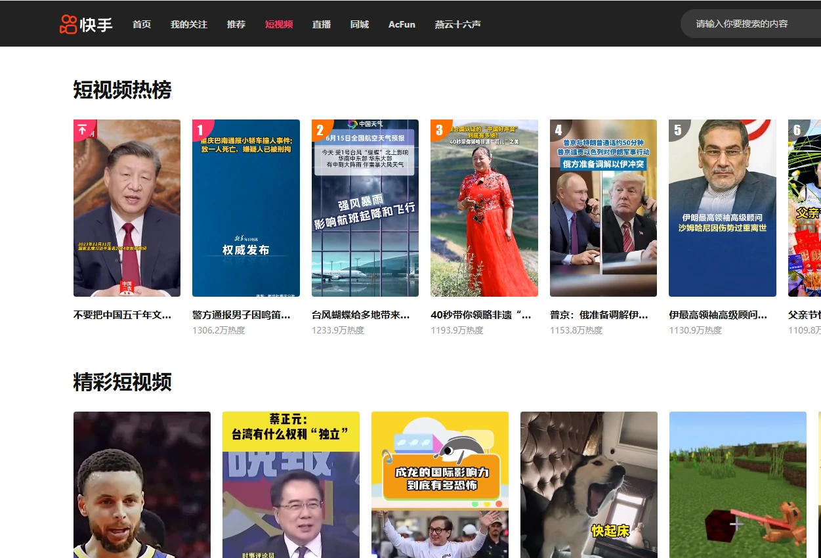Switch to the 推荐 tab
Image resolution: width=821 pixels, height=558 pixels.
(236, 24)
